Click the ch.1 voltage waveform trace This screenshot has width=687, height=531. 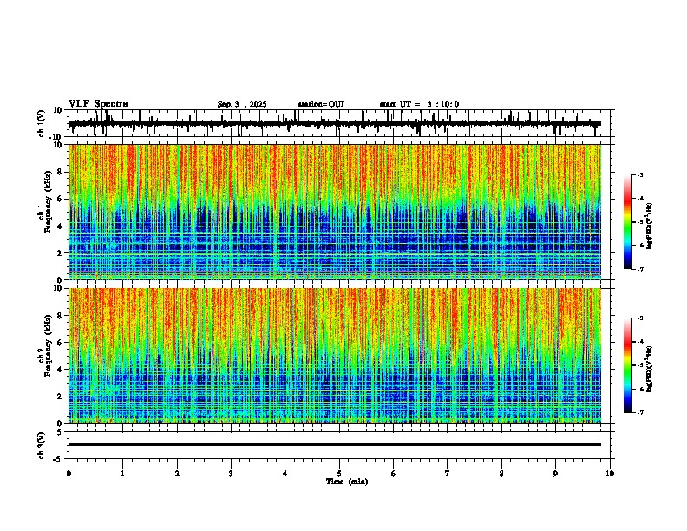[x=335, y=123]
